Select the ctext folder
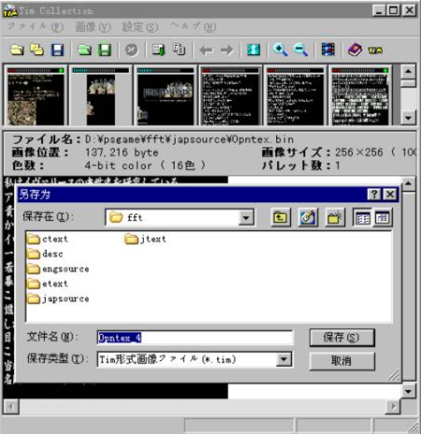Viewport: 421px width, 434px height. tap(47, 239)
